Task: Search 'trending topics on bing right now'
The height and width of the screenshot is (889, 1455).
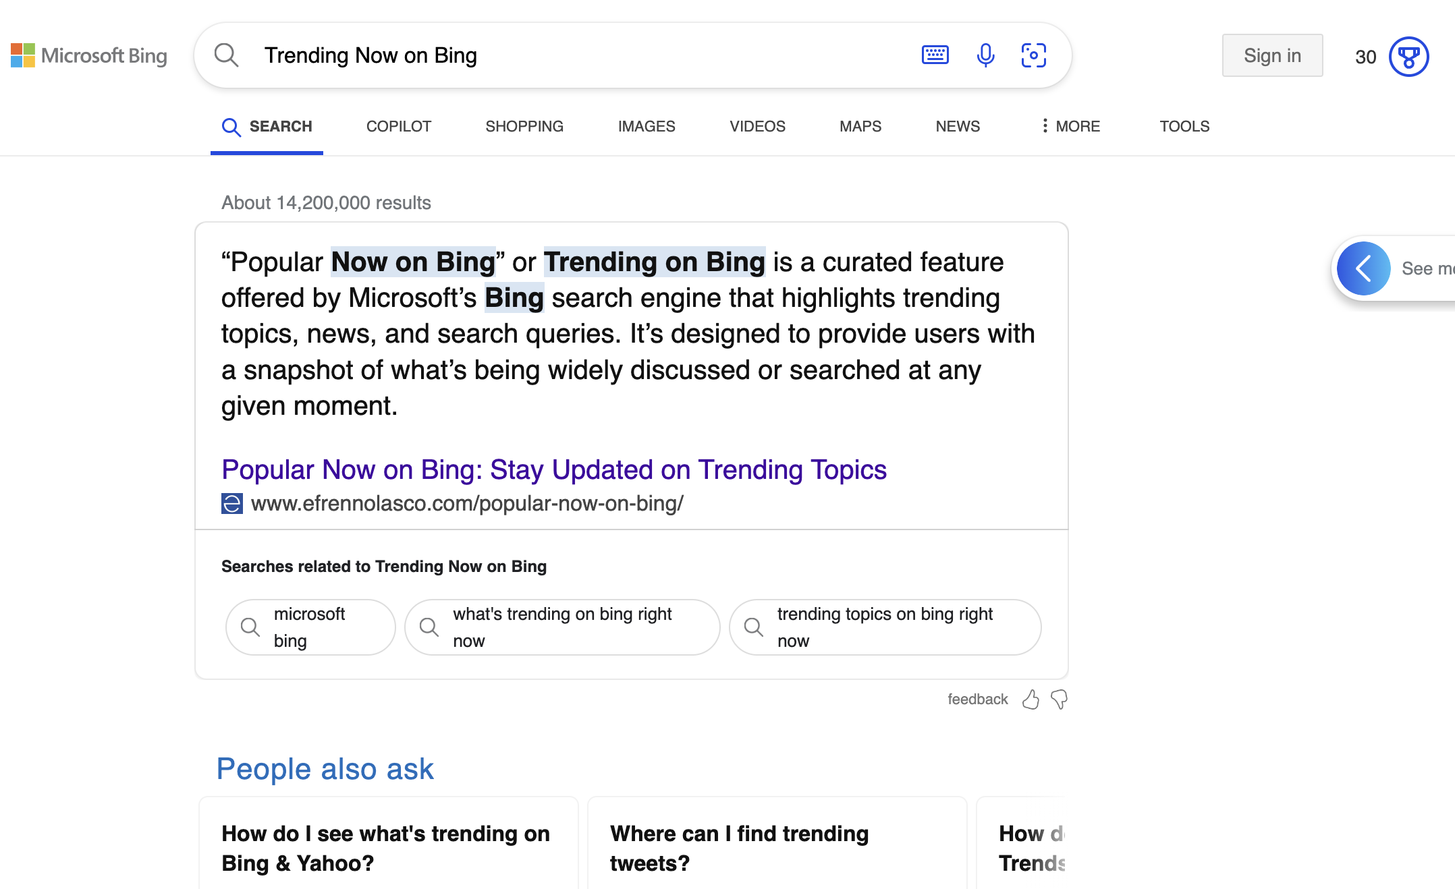Action: (x=885, y=627)
